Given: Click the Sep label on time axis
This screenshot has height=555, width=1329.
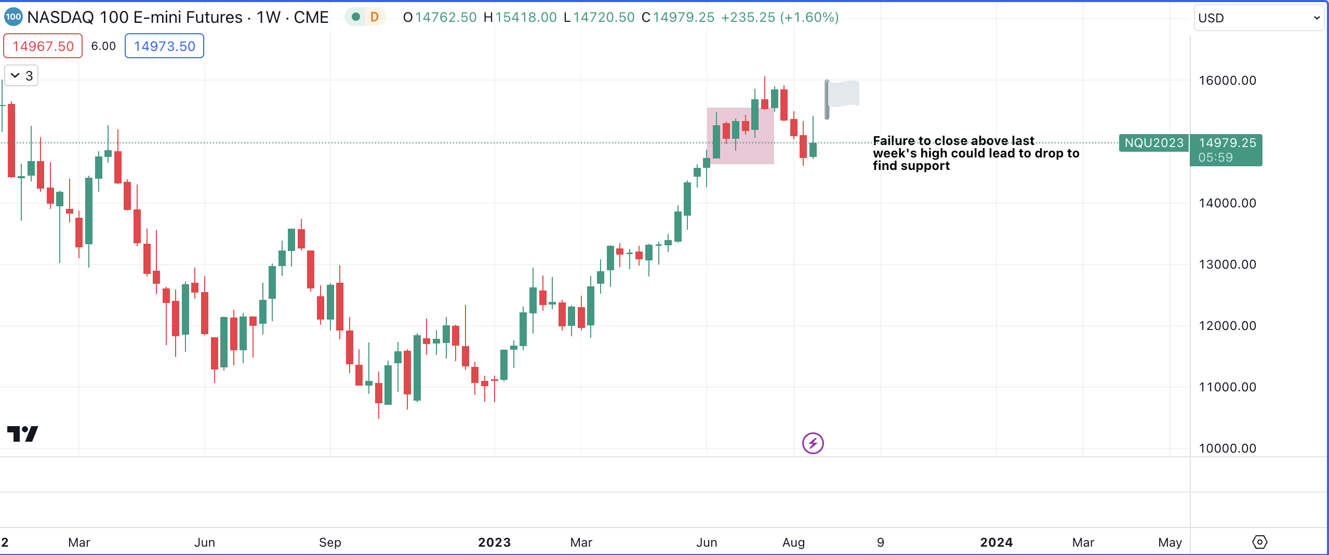Looking at the screenshot, I should (x=330, y=543).
